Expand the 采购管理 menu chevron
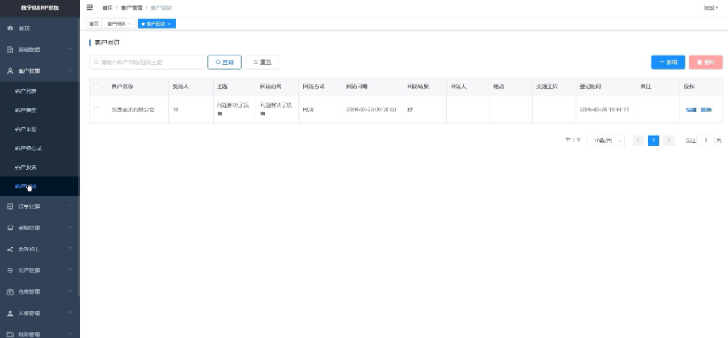 [70, 227]
